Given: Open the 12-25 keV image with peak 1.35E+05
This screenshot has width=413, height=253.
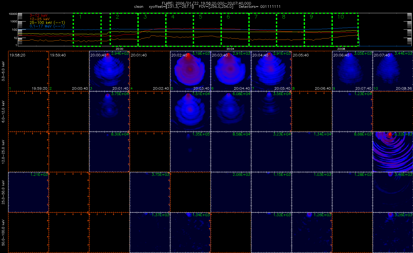Looking at the screenshot, I should coord(190,152).
